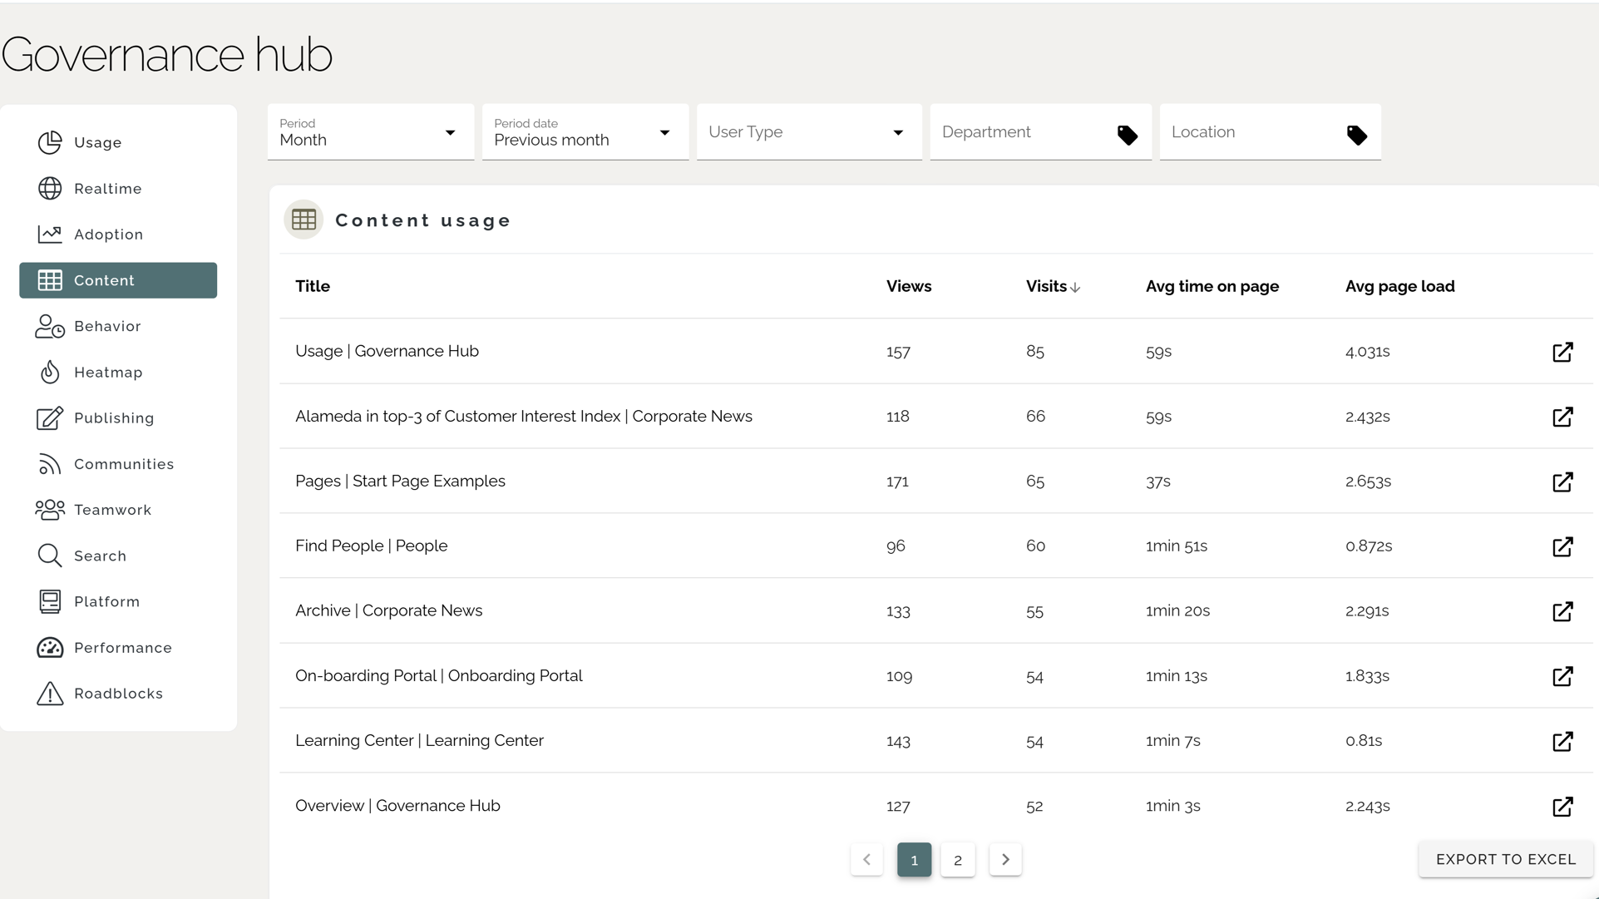Click the Platform server icon
The image size is (1599, 899).
click(50, 601)
